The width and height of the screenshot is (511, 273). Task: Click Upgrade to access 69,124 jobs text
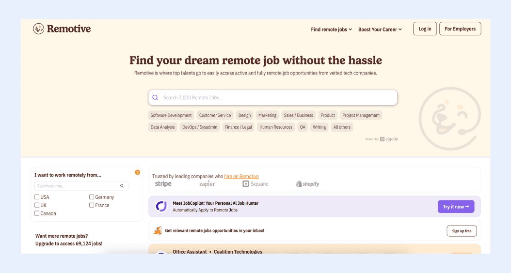click(69, 243)
